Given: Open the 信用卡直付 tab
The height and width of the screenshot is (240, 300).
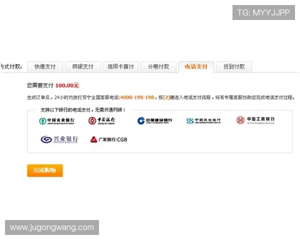Looking at the screenshot, I should click(120, 67).
